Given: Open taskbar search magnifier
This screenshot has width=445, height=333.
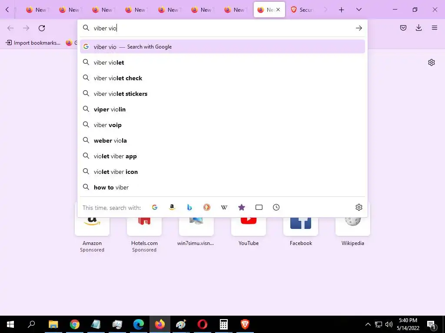Looking at the screenshot, I should coord(31,324).
